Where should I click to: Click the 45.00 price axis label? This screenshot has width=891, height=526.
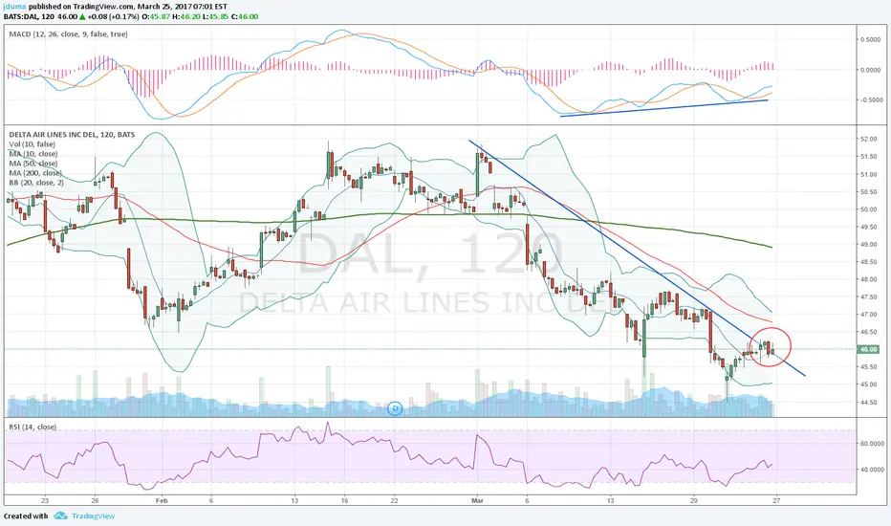[868, 384]
